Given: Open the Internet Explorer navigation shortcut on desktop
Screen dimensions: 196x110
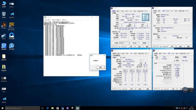Looking at the screenshot, I should tap(11, 46).
